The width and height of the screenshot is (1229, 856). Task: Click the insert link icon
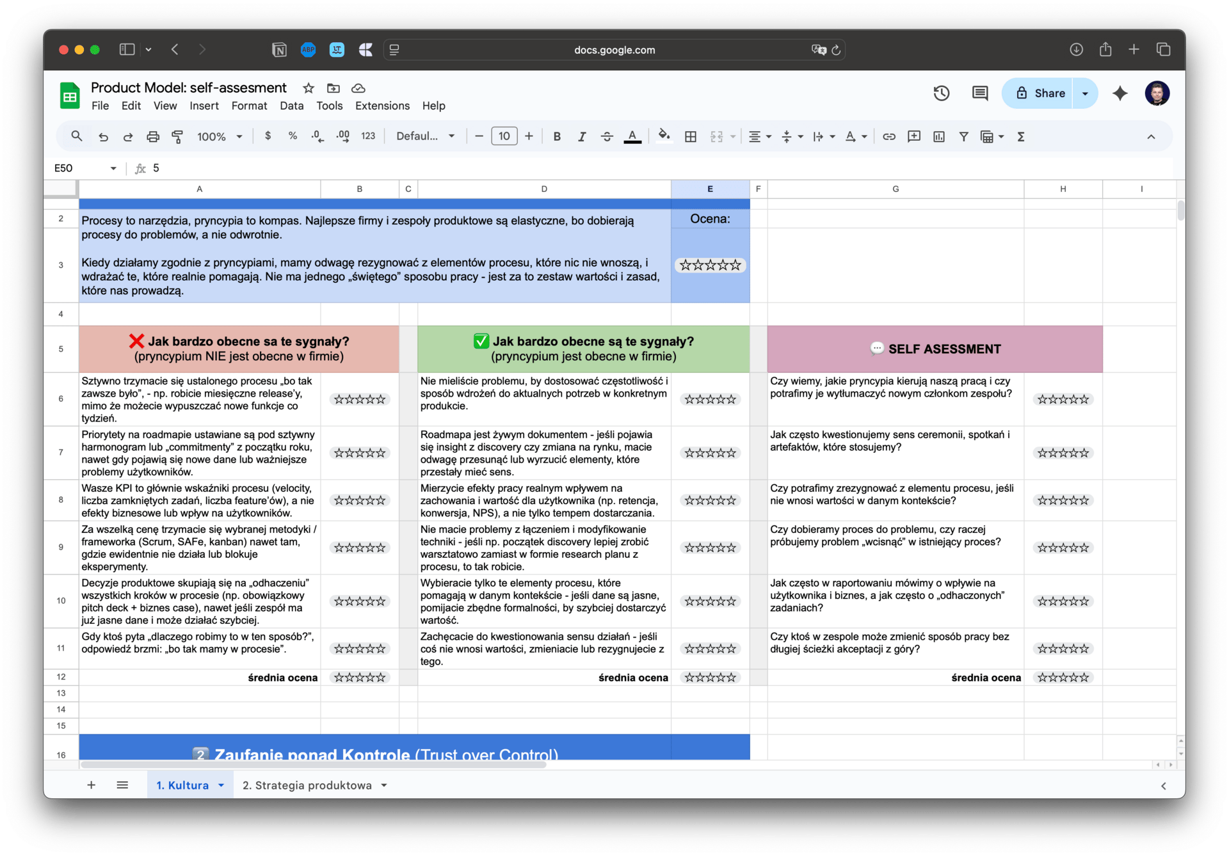coord(888,136)
